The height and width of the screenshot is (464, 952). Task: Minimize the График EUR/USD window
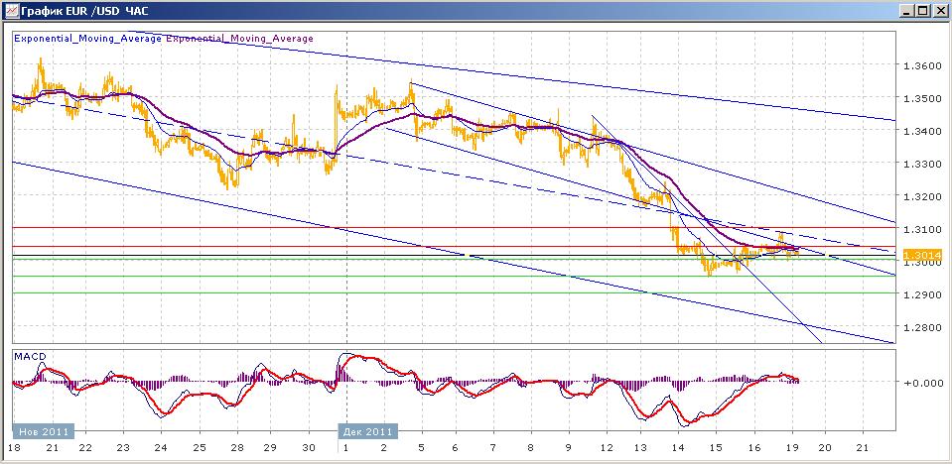[x=907, y=10]
